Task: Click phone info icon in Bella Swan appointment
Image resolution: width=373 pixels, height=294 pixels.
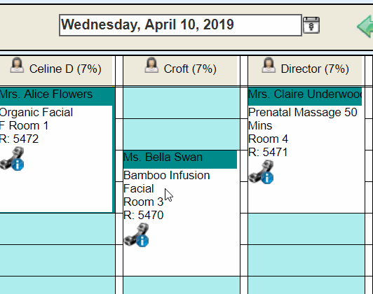Action: (x=136, y=235)
